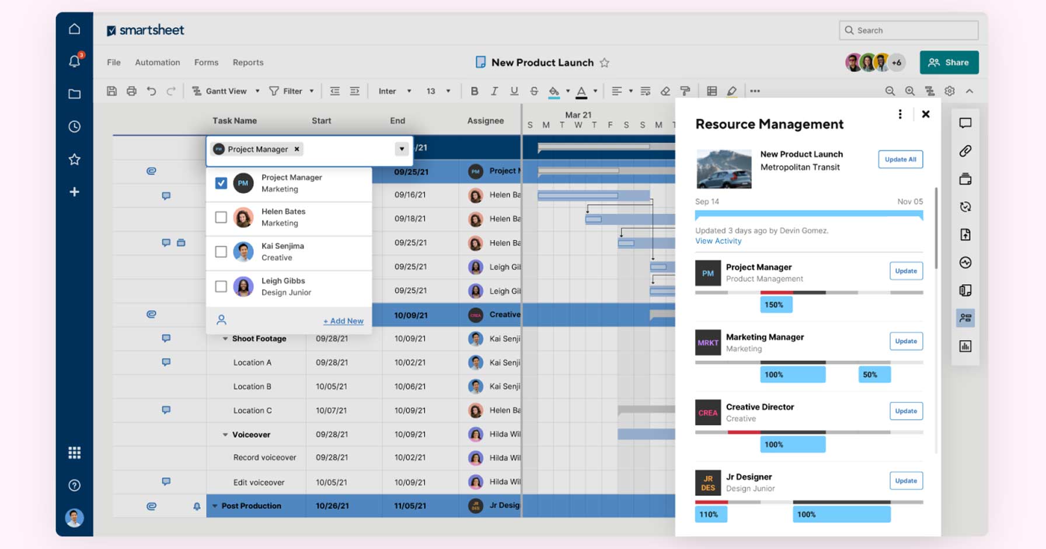1046x549 pixels.
Task: Open the text color A swatch
Action: tap(581, 92)
